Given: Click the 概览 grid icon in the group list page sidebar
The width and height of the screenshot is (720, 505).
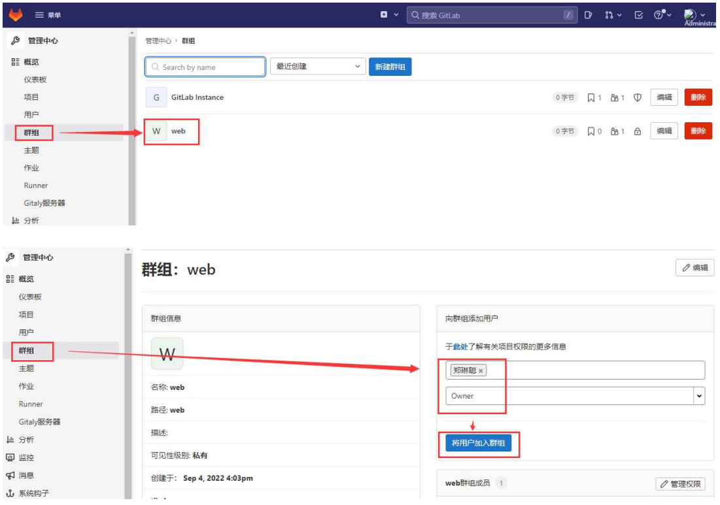Looking at the screenshot, I should [15, 62].
